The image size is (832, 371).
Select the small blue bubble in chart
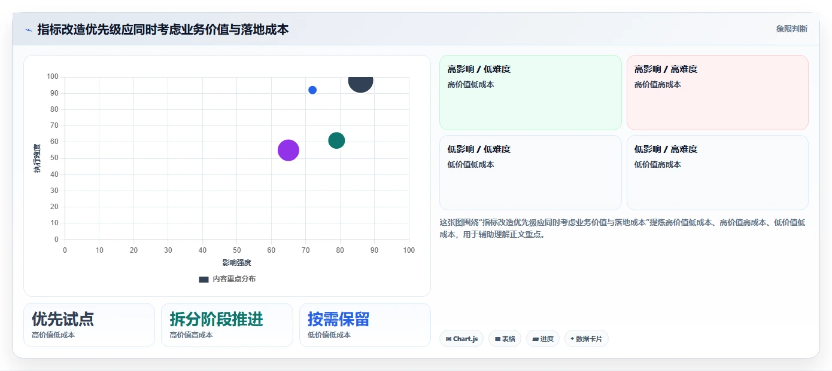312,90
